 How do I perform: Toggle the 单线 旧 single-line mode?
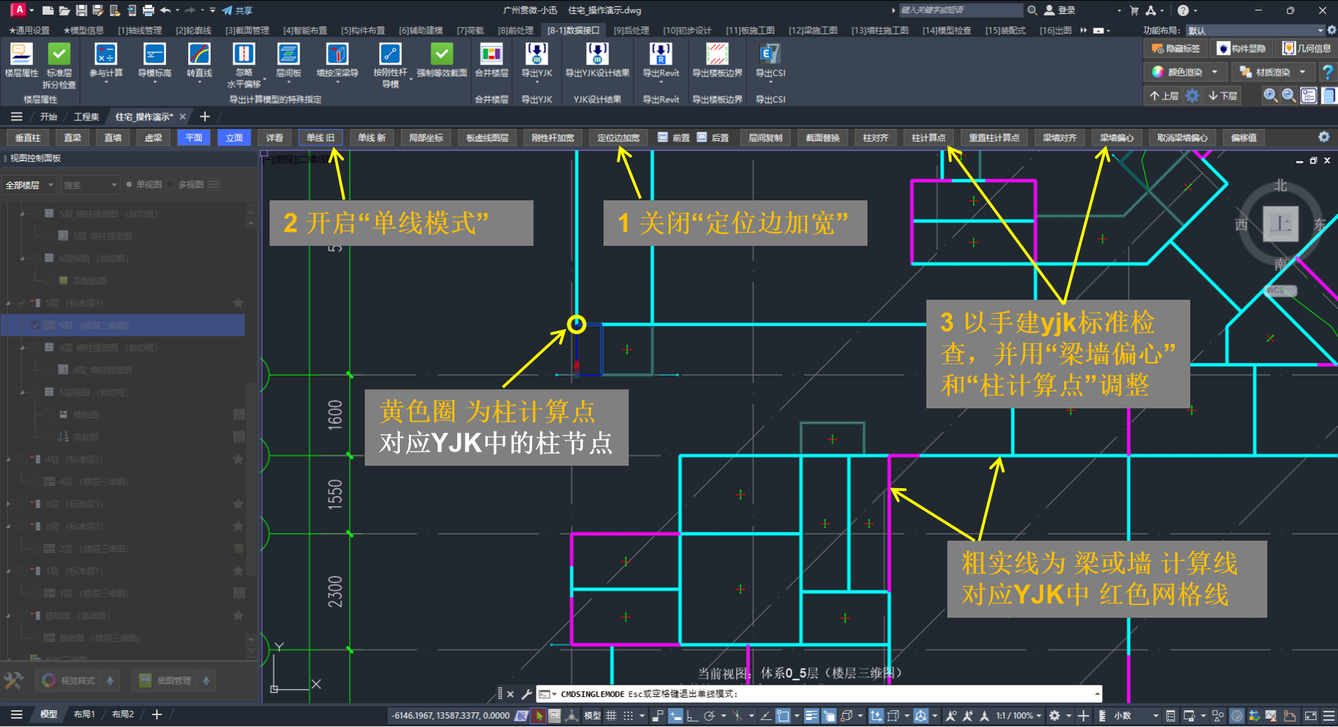(321, 138)
